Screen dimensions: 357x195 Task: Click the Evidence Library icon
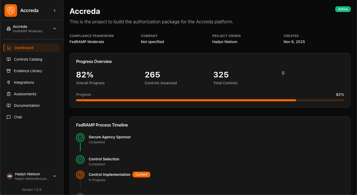tap(9, 71)
